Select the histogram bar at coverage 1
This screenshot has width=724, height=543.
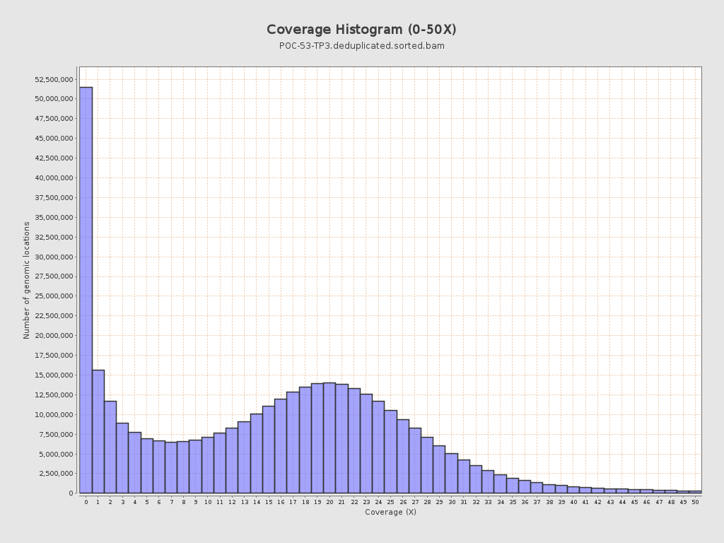click(x=98, y=432)
